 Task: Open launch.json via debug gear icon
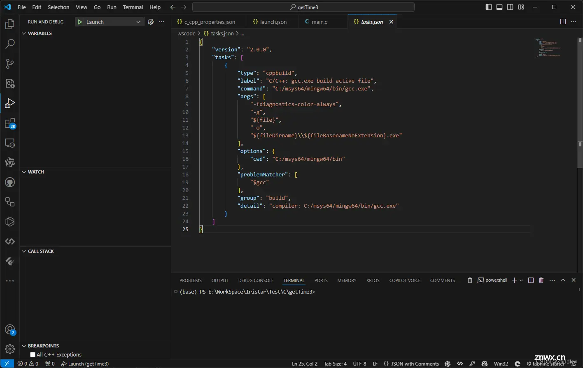pyautogui.click(x=151, y=22)
